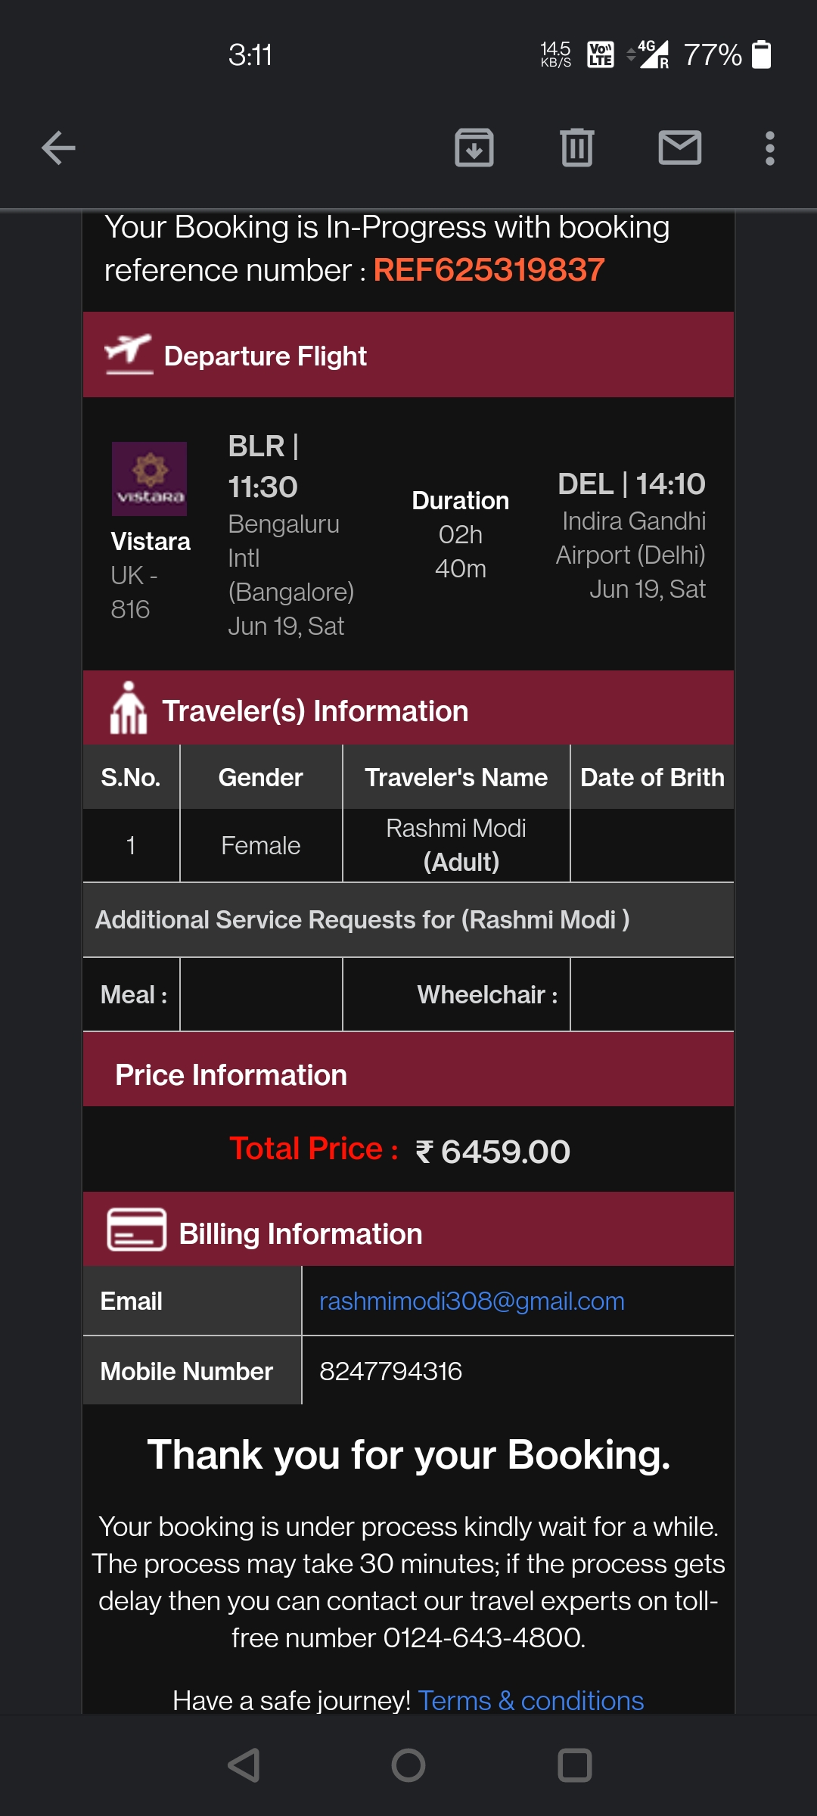Tap the departure flight airplane icon
This screenshot has width=817, height=1816.
click(129, 353)
